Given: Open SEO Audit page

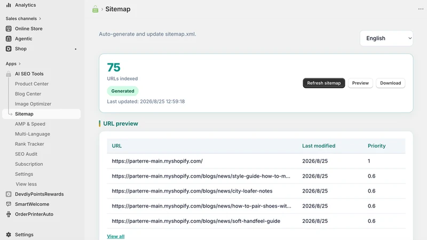Looking at the screenshot, I should pyautogui.click(x=26, y=154).
